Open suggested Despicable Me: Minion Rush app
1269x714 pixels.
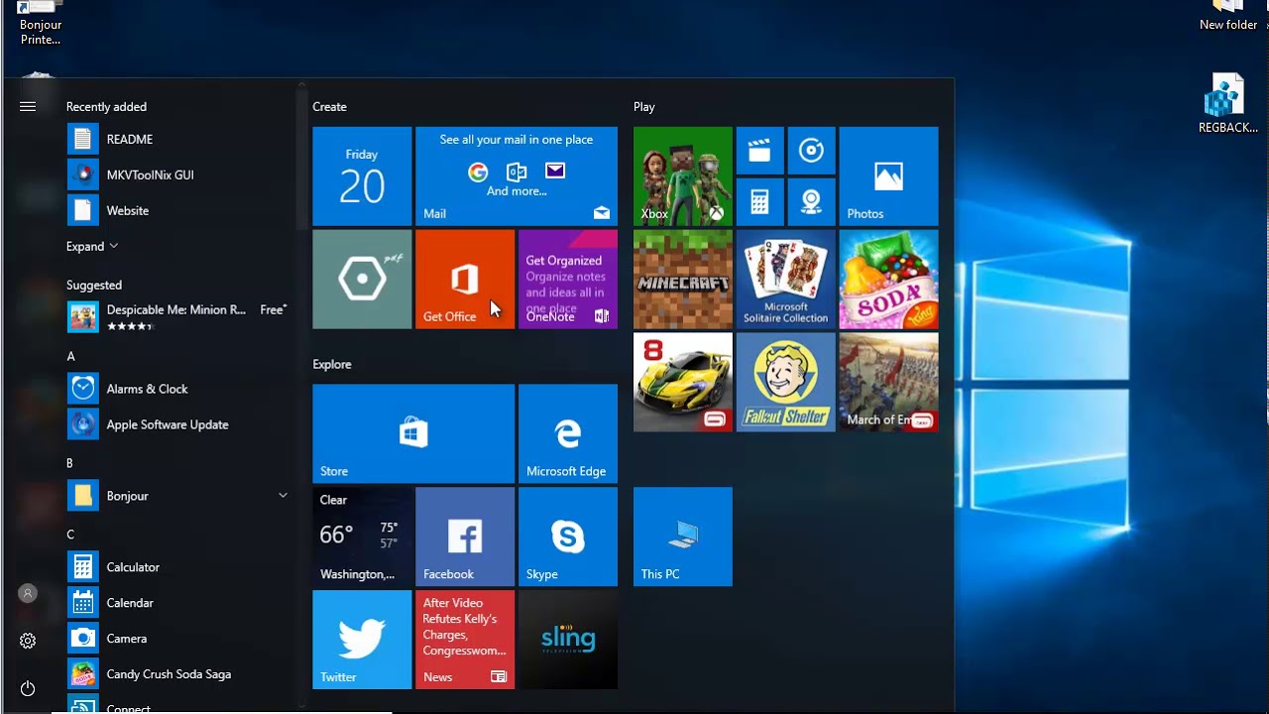pyautogui.click(x=178, y=317)
